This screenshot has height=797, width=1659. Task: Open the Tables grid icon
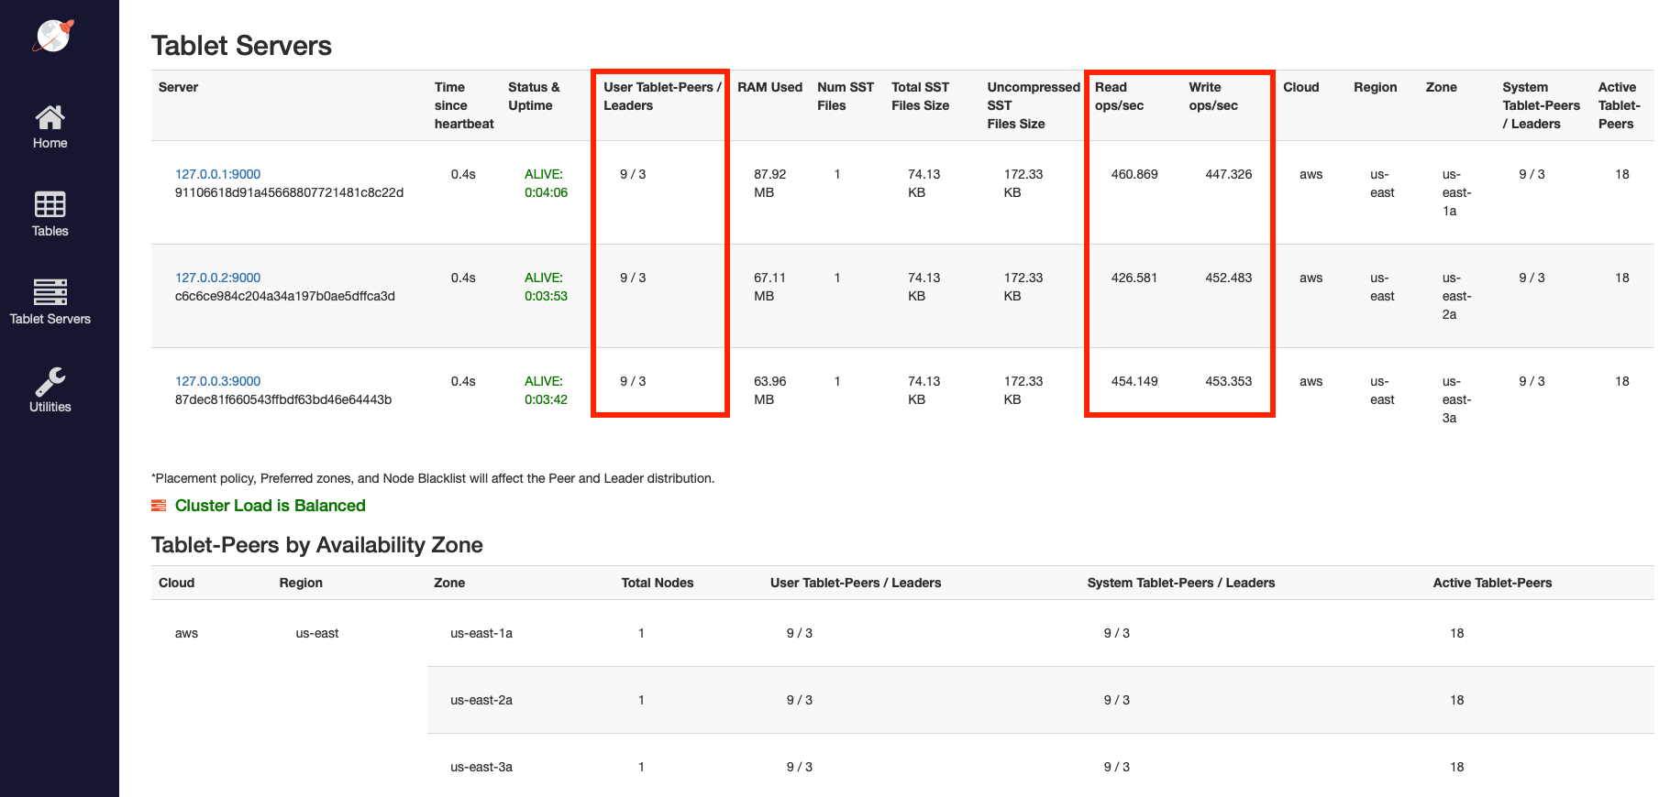click(50, 204)
